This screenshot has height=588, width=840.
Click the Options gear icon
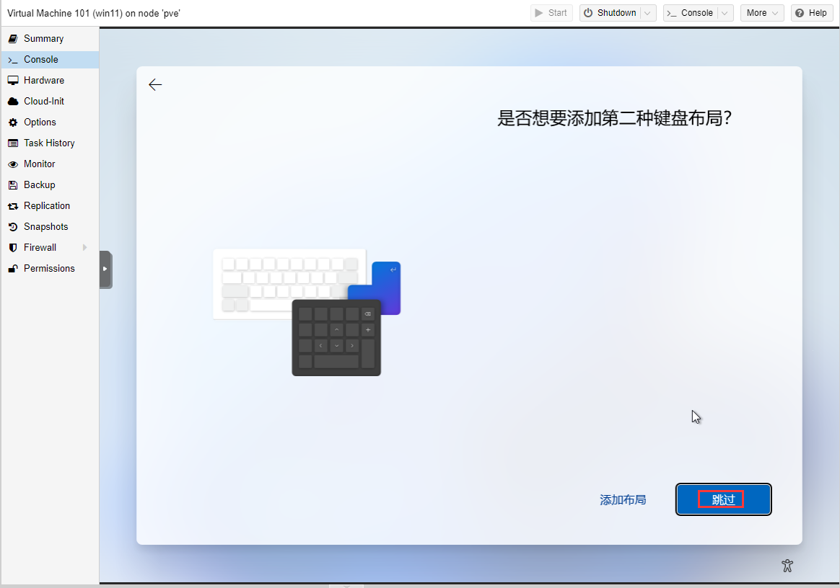13,122
